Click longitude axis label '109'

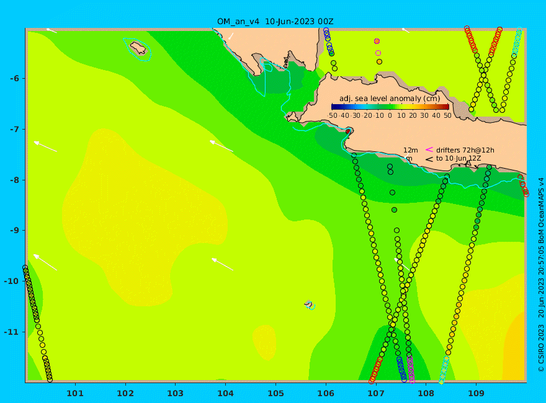[476, 394]
